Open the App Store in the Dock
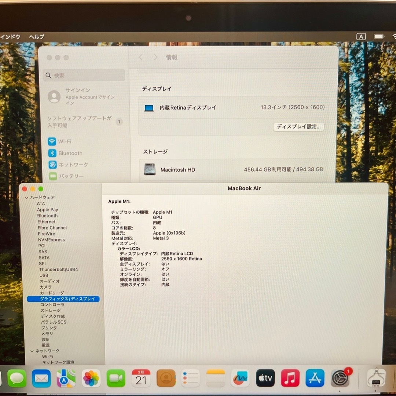The height and width of the screenshot is (396, 396). (x=315, y=378)
